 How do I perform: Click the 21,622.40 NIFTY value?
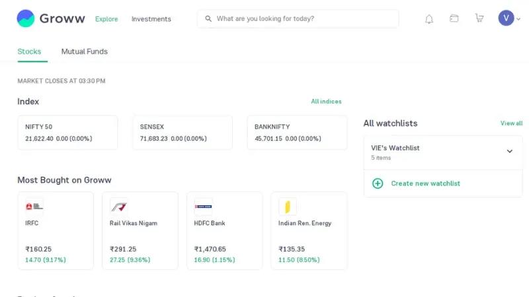coord(39,139)
